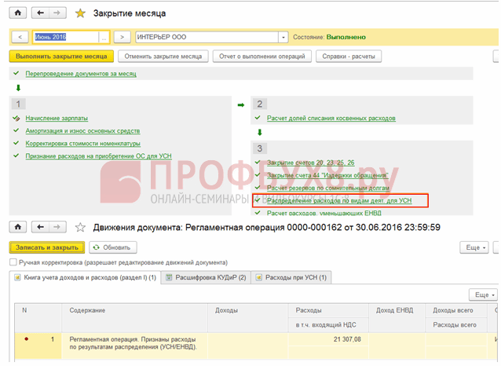Click the Обновить refresh button
This screenshot has width=501, height=366.
click(x=113, y=247)
